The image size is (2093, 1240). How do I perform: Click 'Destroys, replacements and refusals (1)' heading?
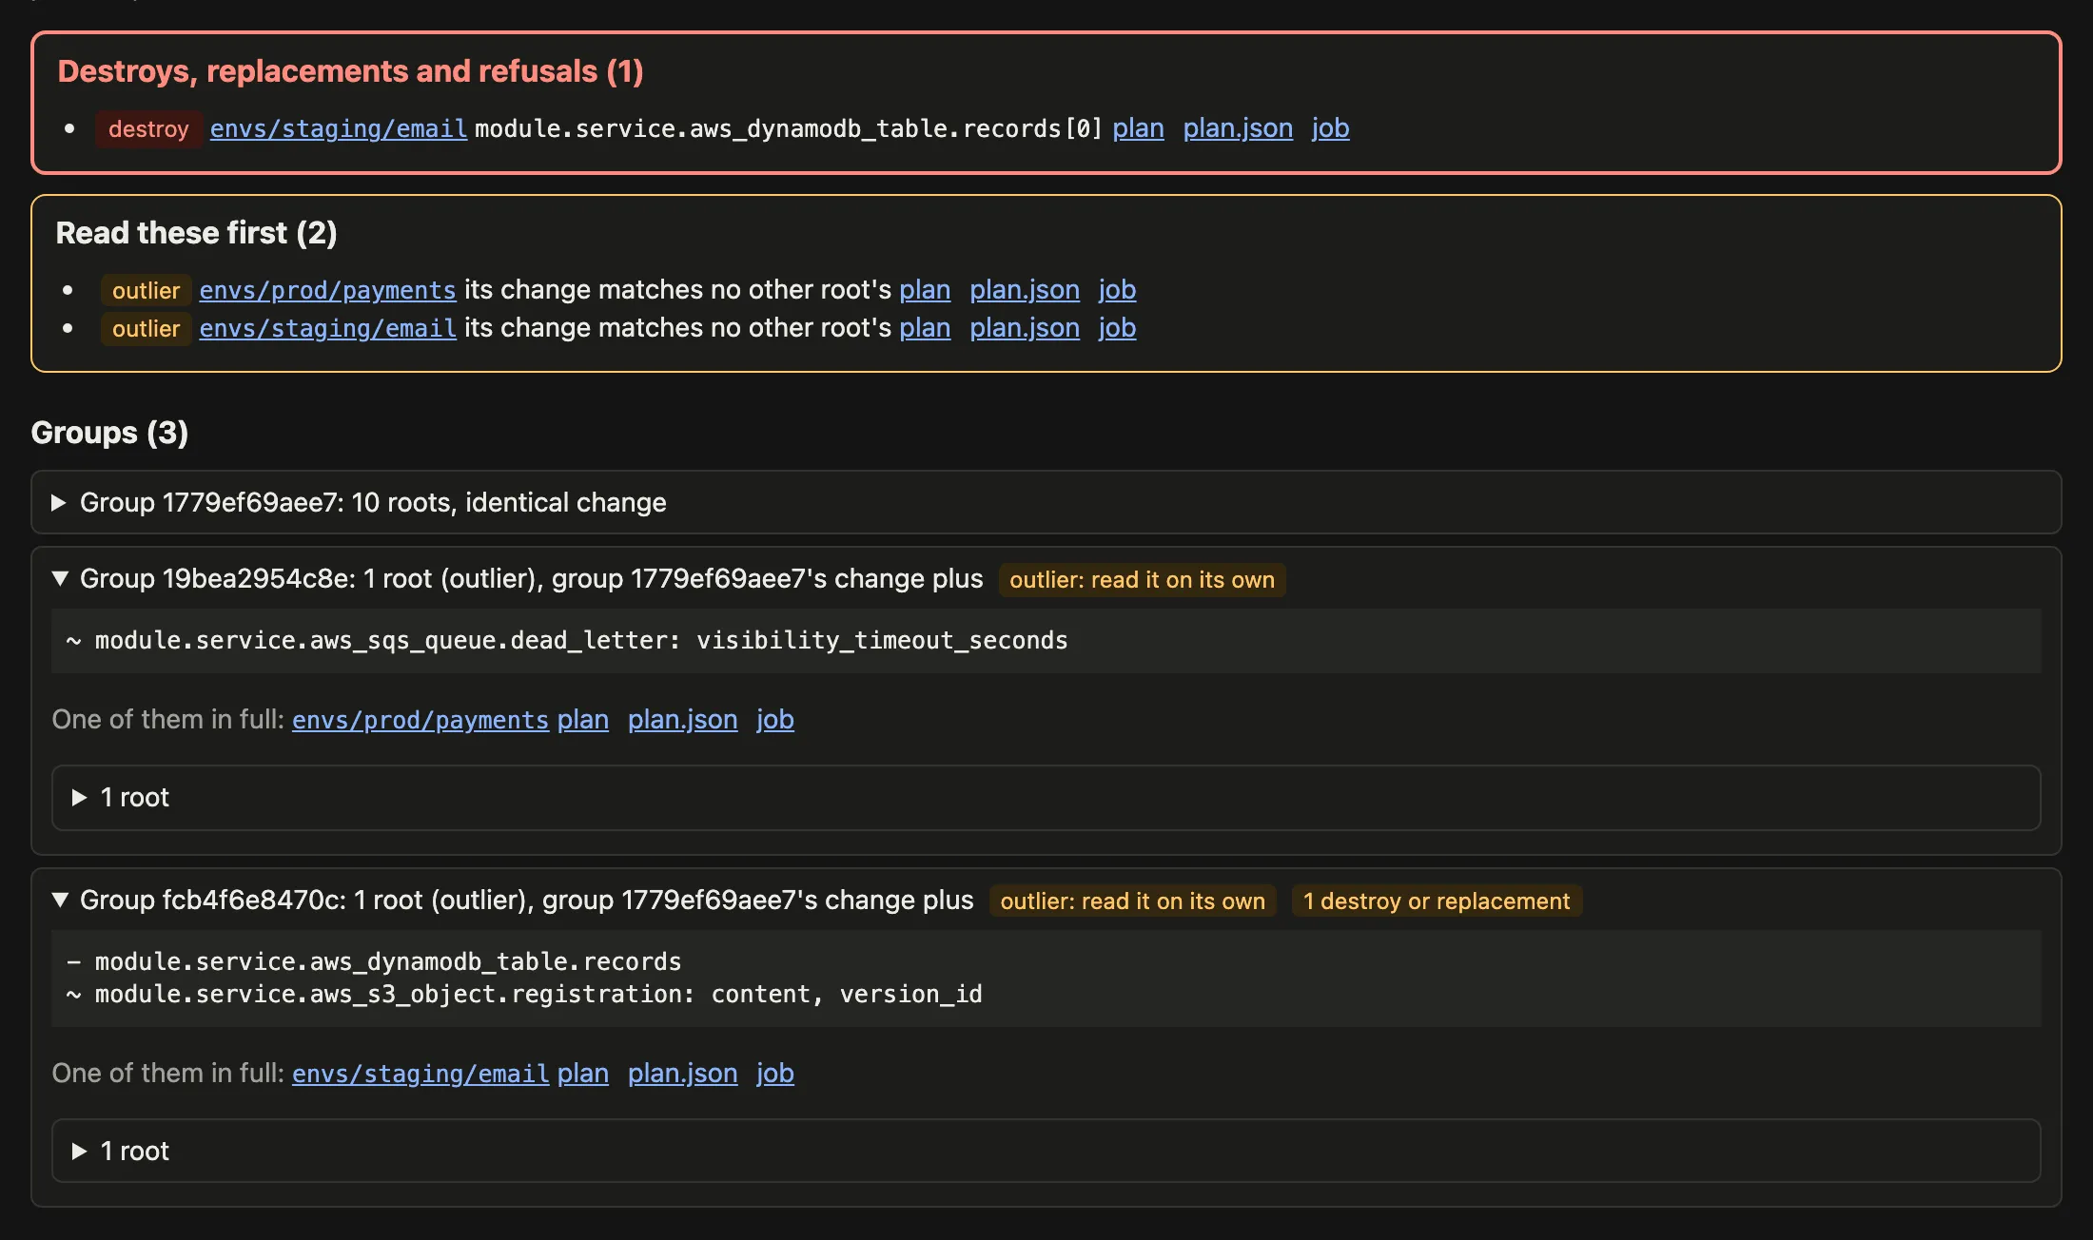tap(350, 71)
